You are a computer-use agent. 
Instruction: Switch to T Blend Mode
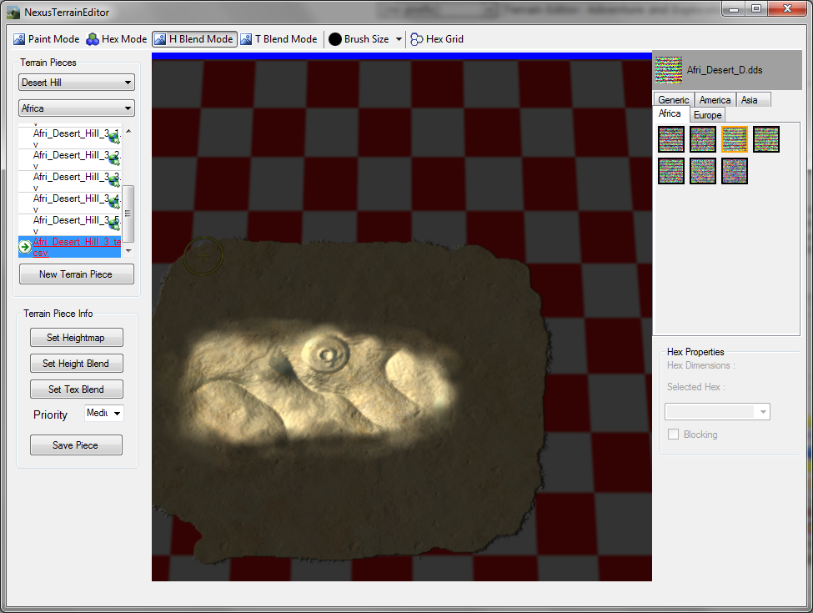tap(279, 39)
